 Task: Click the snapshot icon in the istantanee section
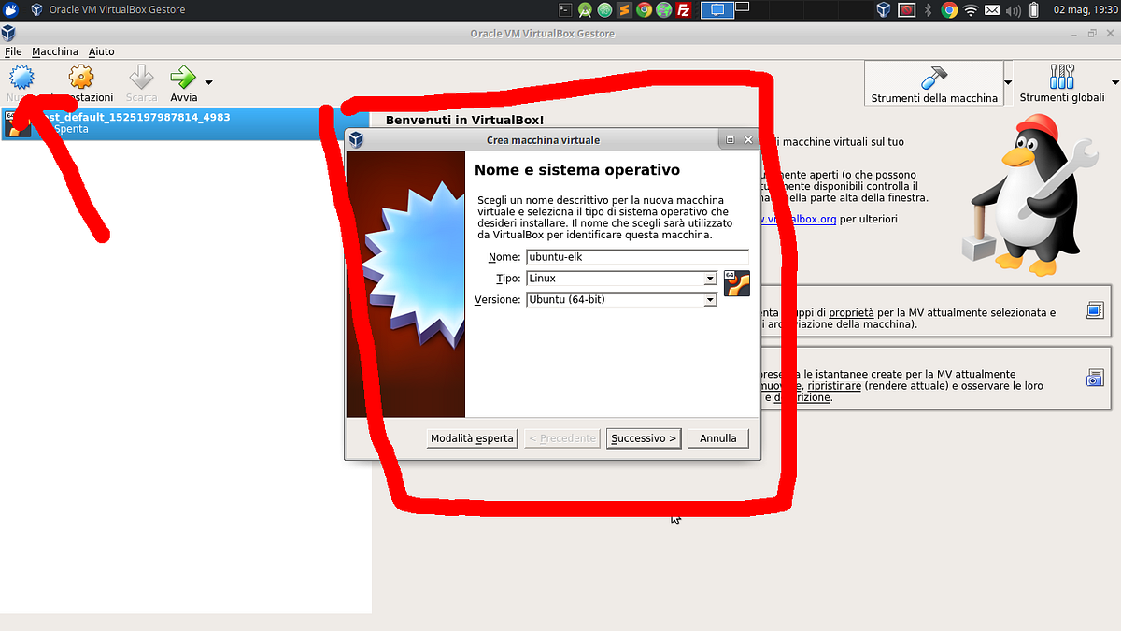coord(1094,378)
